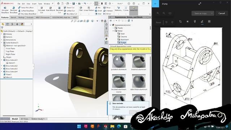Select the Mirror feature tool
Screen dimensions: 231x130
pos(107,14)
